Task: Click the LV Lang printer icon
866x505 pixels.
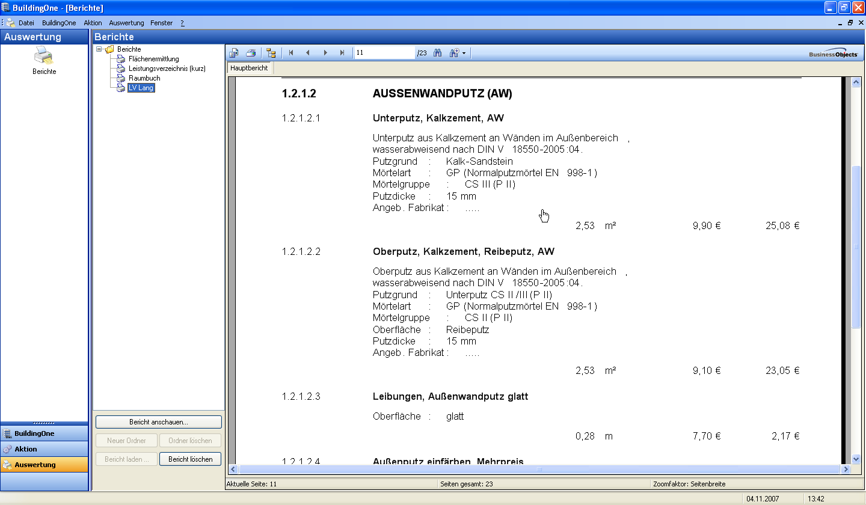Action: click(121, 88)
